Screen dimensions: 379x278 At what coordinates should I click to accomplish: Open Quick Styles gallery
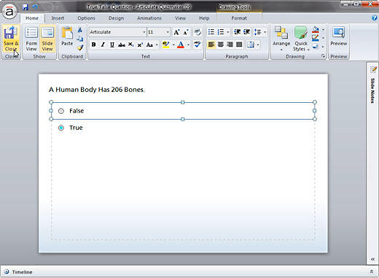[301, 39]
